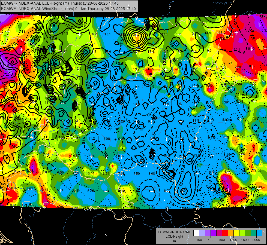Click the grid value '10.9' in the upper right
Viewport: 267px width, 245px height.
pyautogui.click(x=208, y=50)
